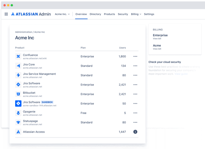Open the Jira Core product name
This screenshot has height=149, width=205.
[29, 64]
